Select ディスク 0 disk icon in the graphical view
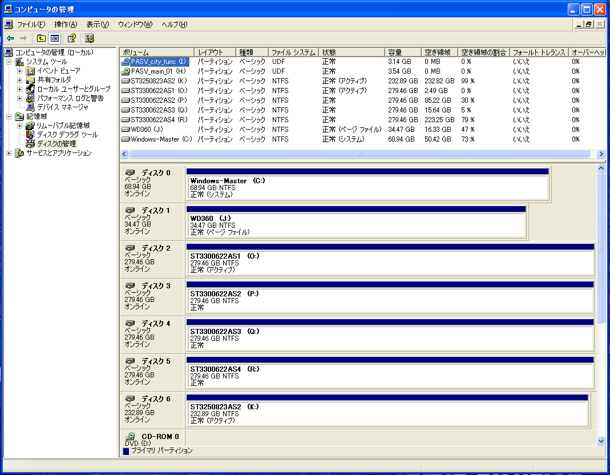The height and width of the screenshot is (475, 610). pos(130,172)
